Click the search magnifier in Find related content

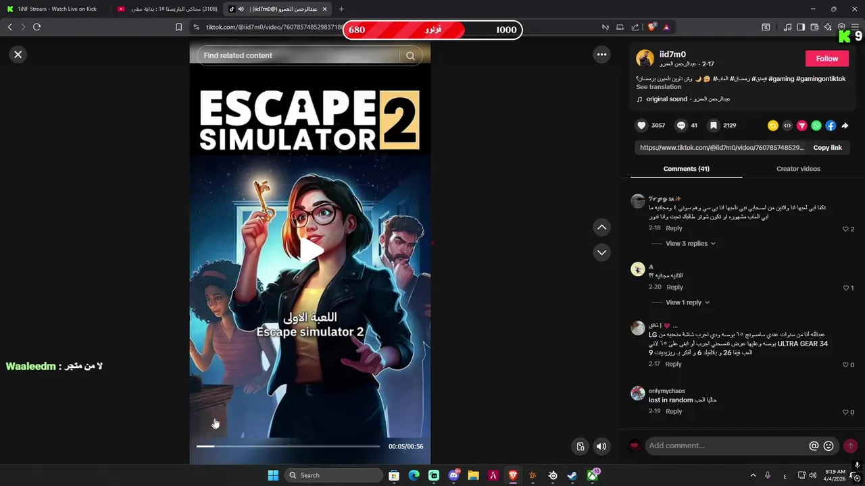[410, 55]
